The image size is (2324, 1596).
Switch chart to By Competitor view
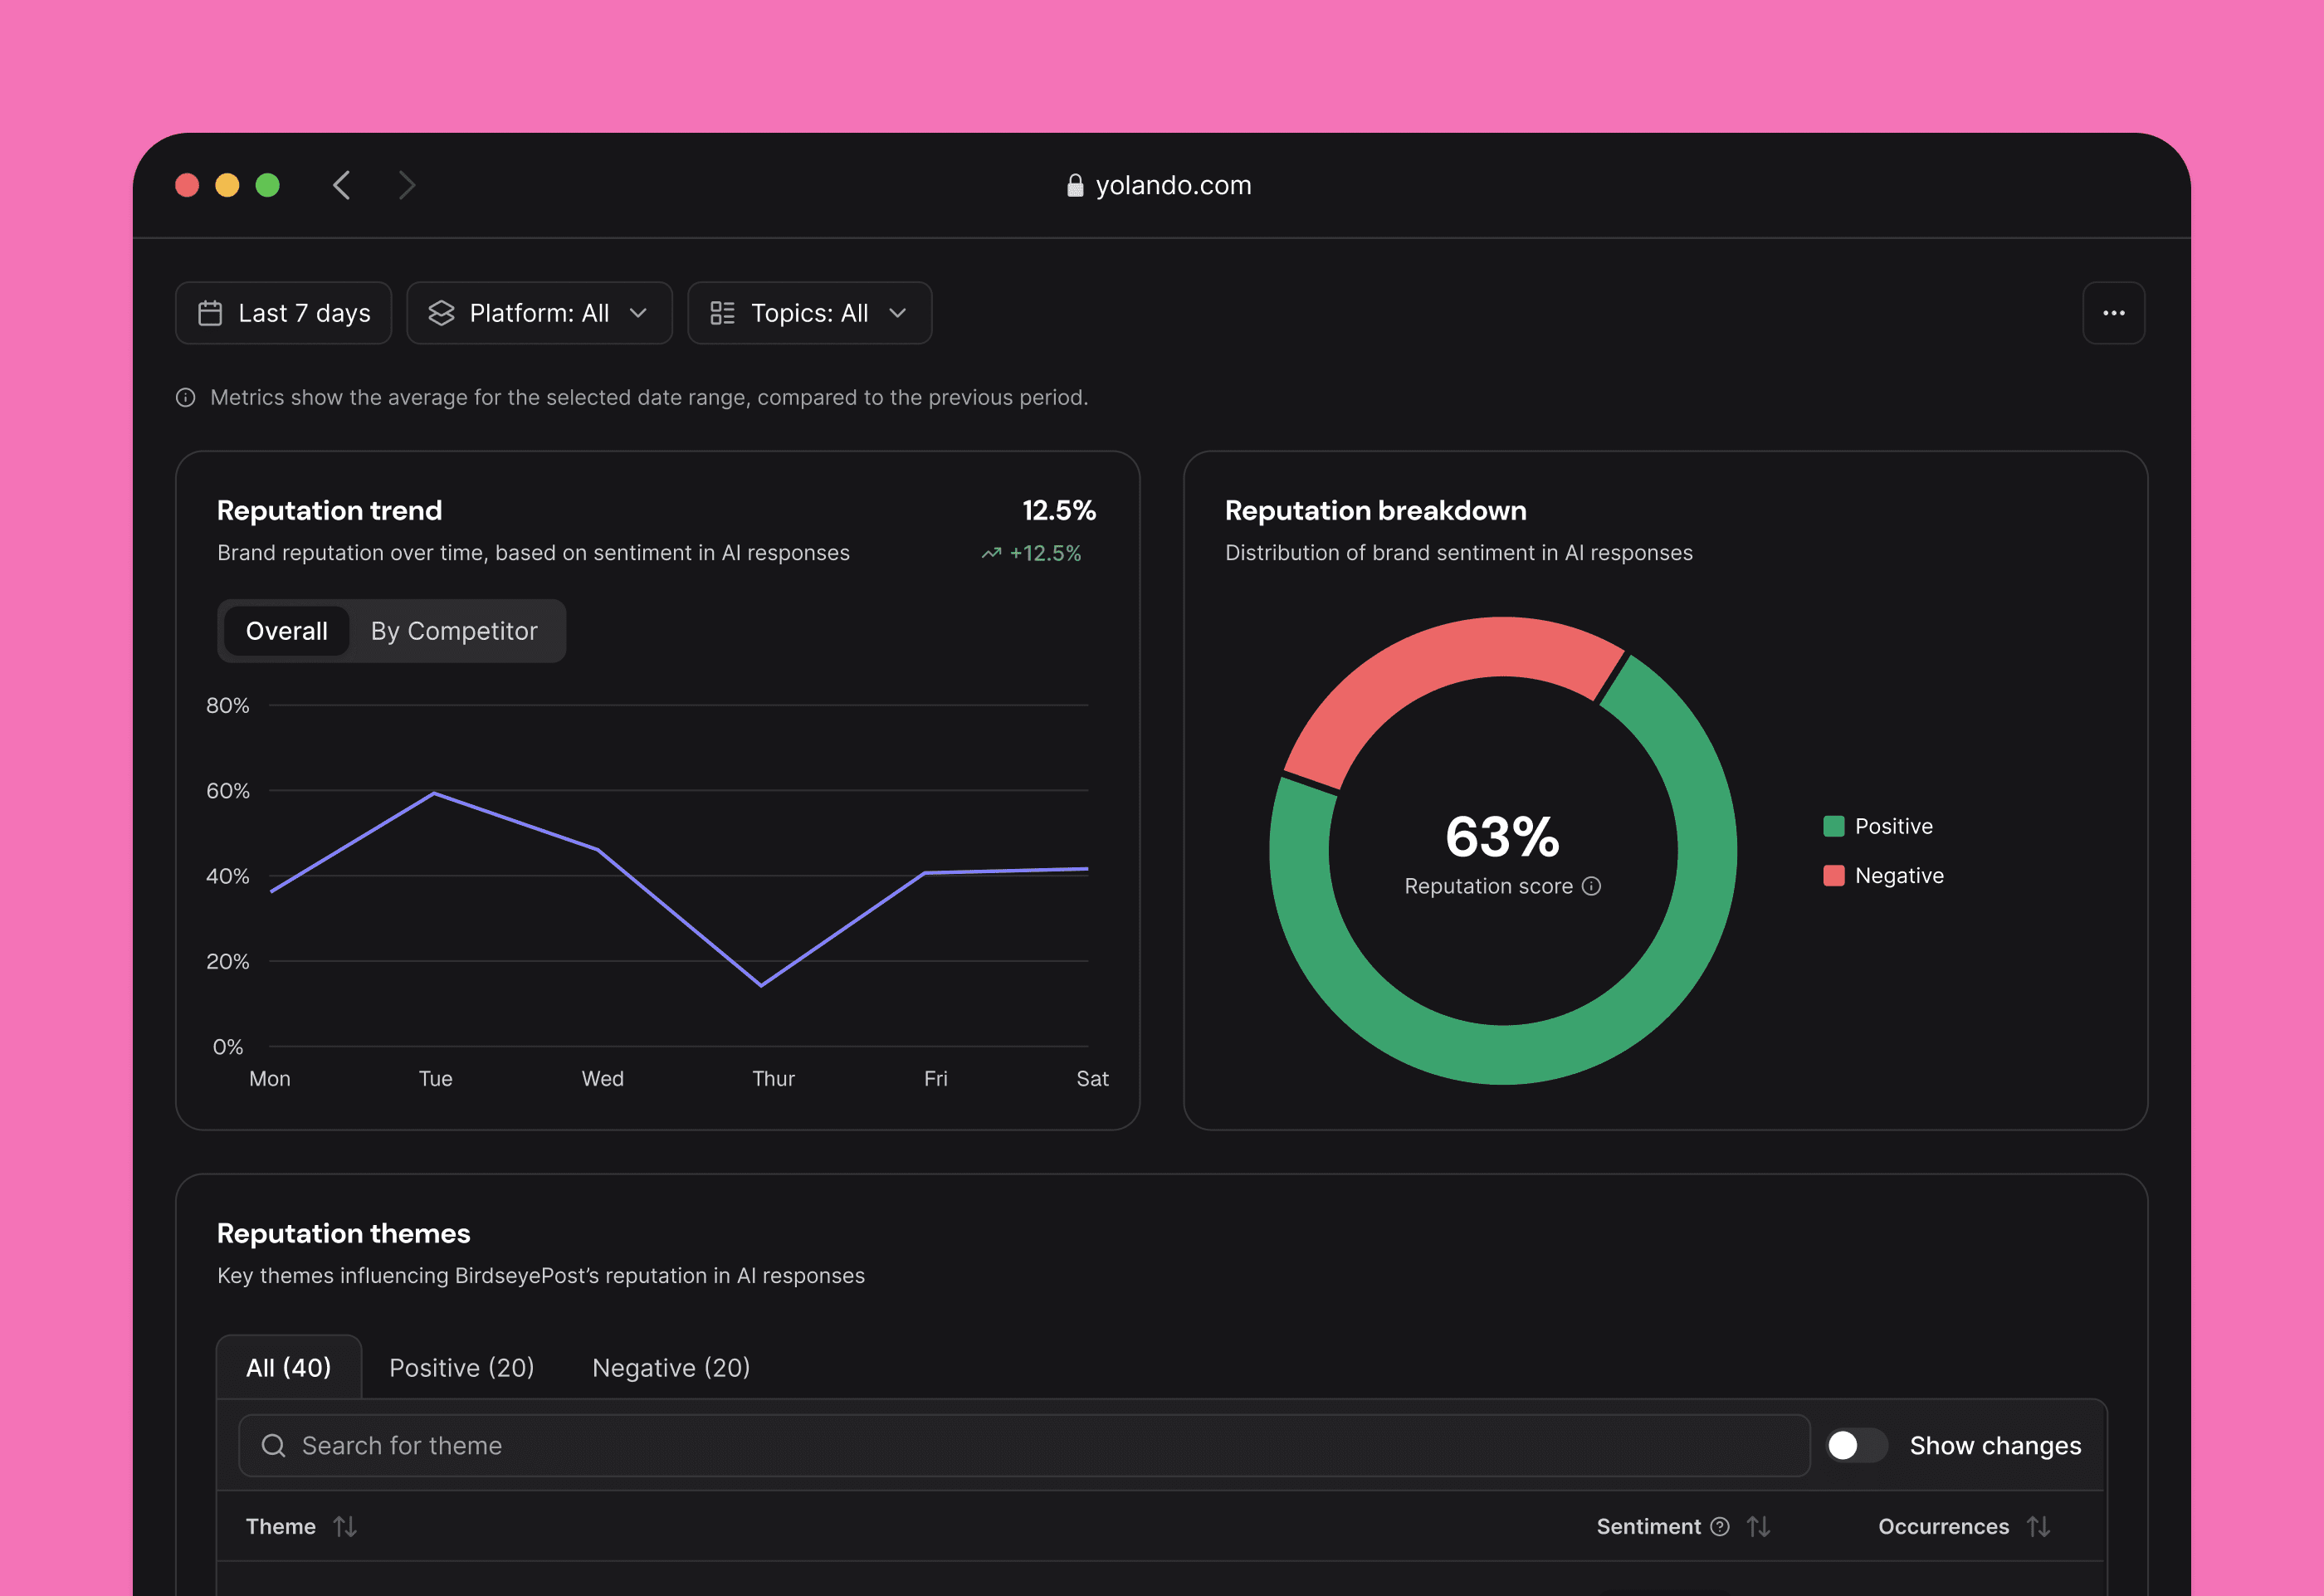click(x=454, y=631)
